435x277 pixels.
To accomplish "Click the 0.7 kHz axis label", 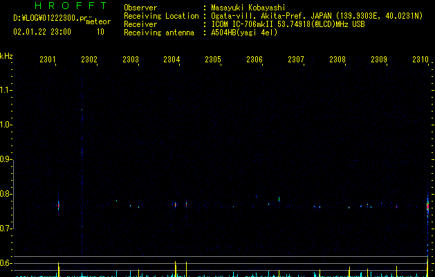I will click(6, 229).
